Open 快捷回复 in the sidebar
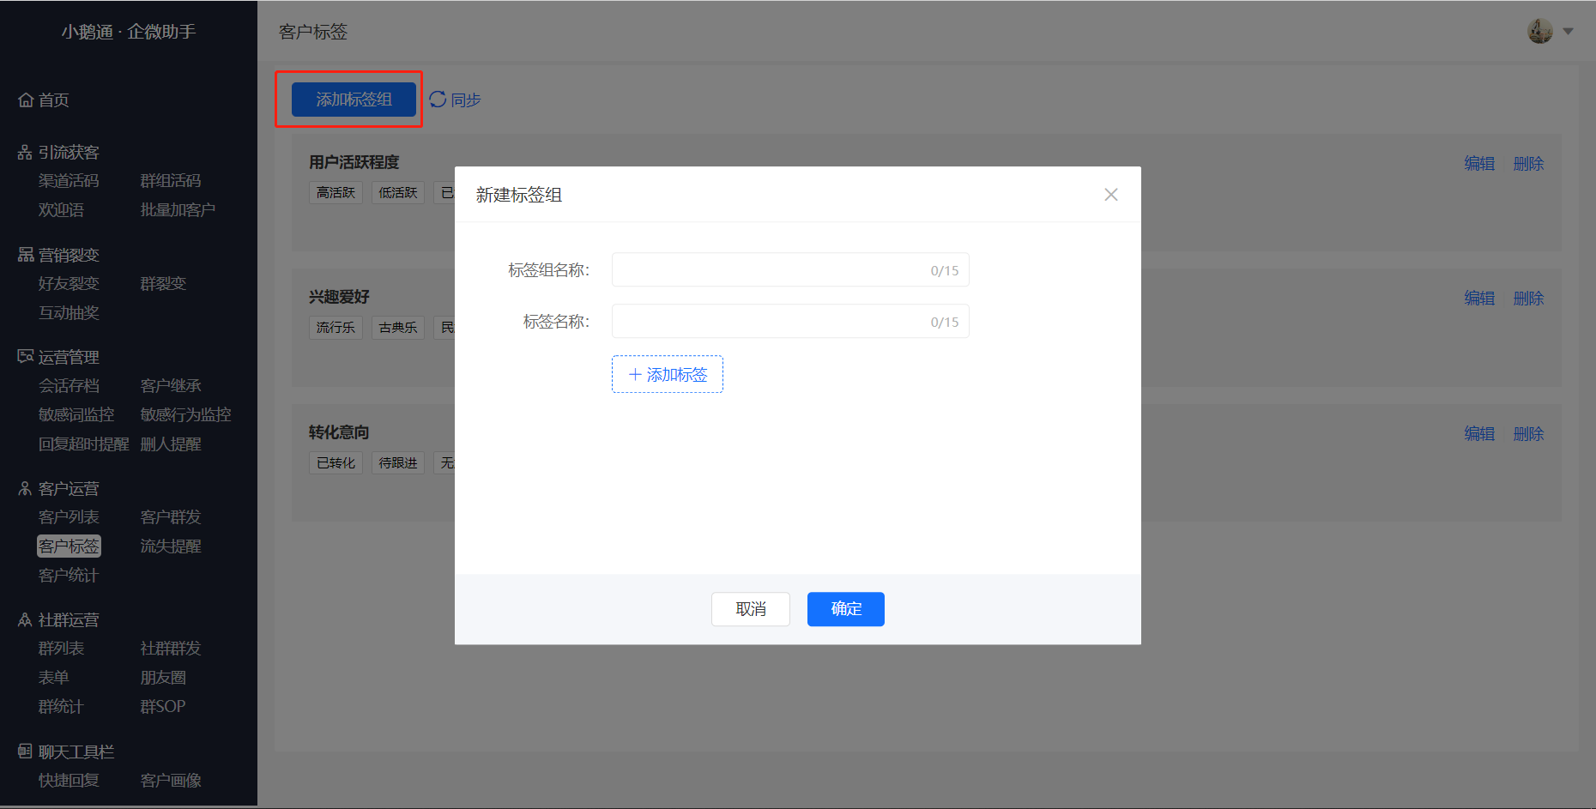Image resolution: width=1596 pixels, height=809 pixels. (x=69, y=781)
